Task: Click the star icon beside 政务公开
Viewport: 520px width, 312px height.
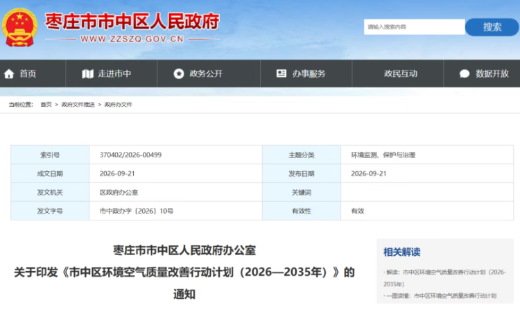Action: 179,73
